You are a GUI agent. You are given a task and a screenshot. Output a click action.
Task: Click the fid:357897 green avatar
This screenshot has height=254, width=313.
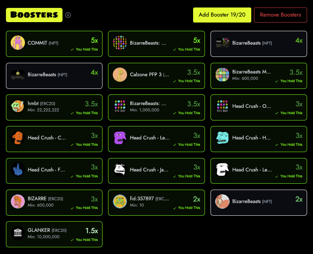coord(120,201)
